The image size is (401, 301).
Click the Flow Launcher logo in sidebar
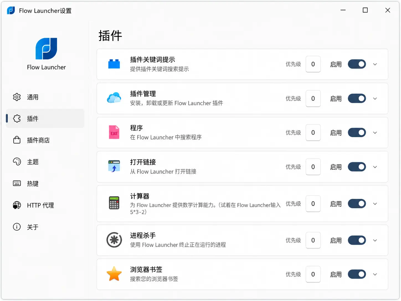coord(46,49)
